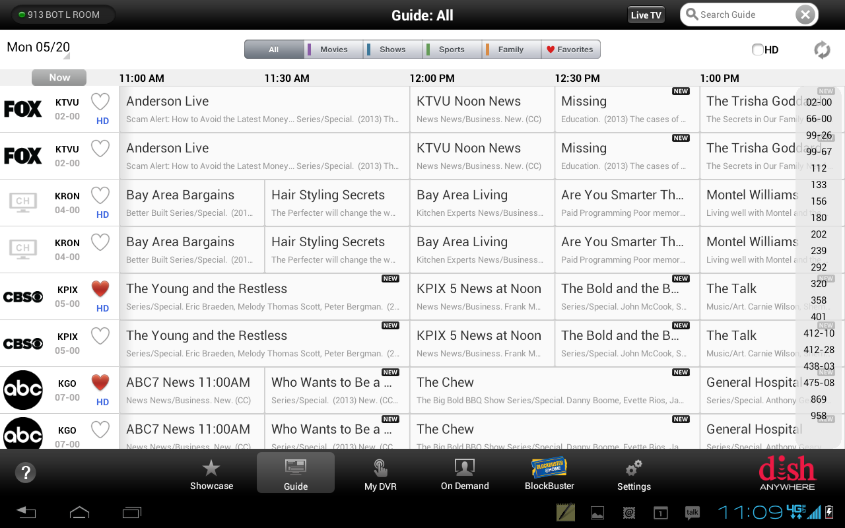Select the Family category filter
This screenshot has height=528, width=845.
pos(511,49)
